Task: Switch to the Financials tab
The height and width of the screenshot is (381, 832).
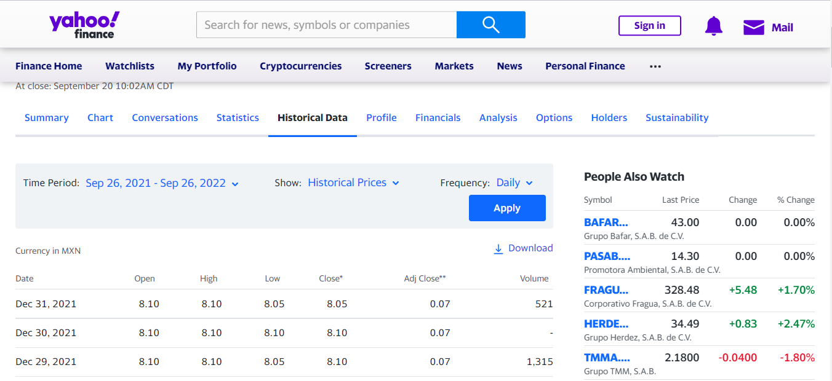Action: click(x=438, y=118)
